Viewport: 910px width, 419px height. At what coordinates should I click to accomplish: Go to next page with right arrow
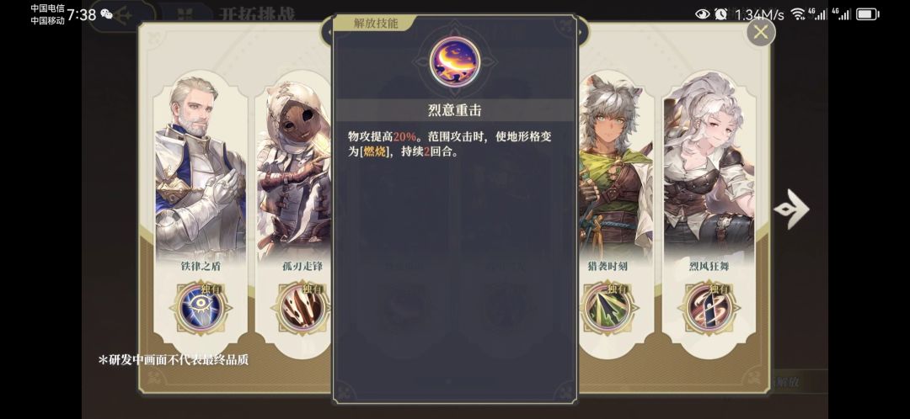[791, 209]
